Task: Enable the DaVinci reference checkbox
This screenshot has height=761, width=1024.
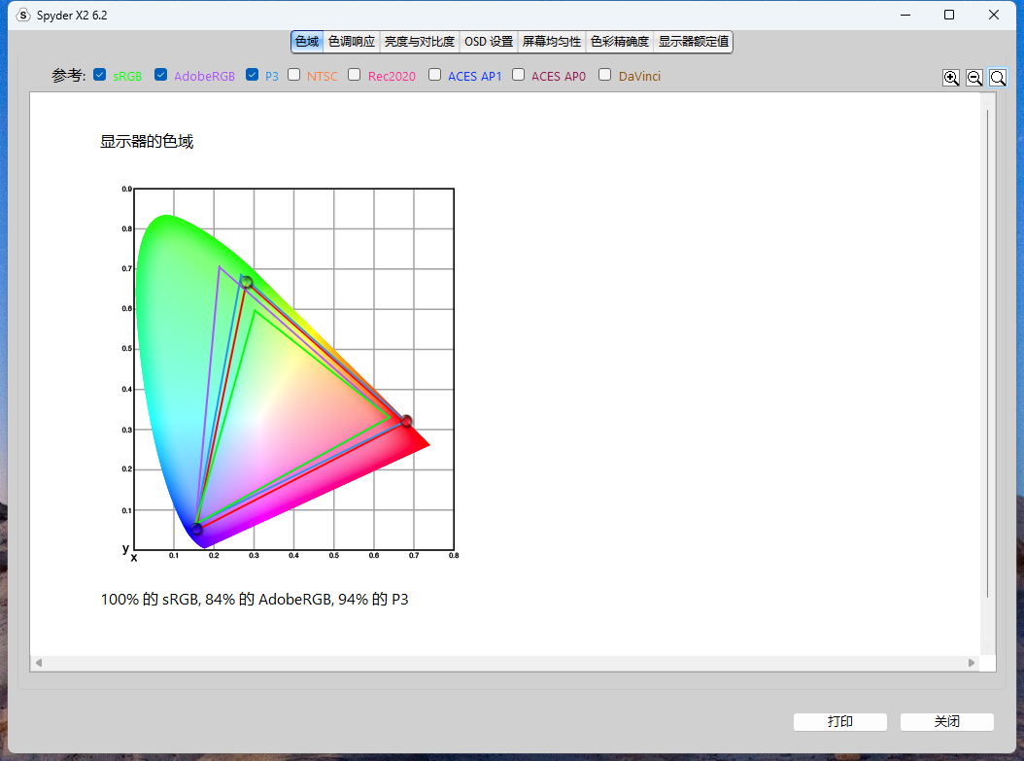Action: click(x=604, y=75)
